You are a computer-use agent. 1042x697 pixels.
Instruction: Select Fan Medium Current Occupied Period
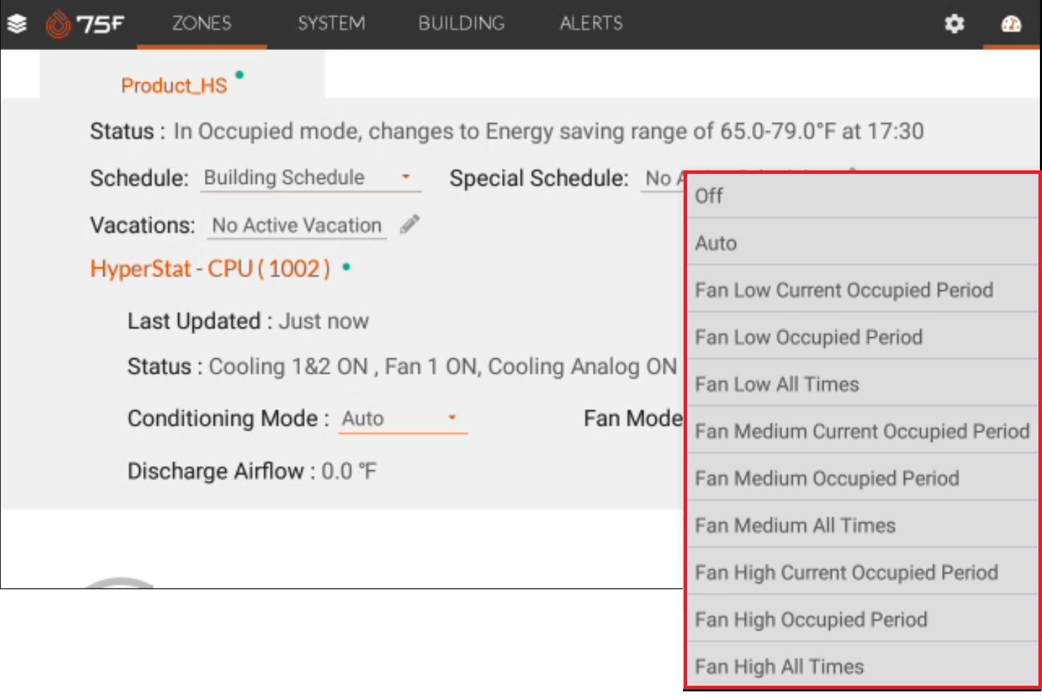(862, 431)
